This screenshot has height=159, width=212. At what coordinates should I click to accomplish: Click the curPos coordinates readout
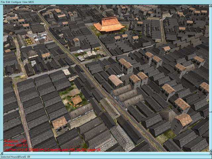[52, 149]
